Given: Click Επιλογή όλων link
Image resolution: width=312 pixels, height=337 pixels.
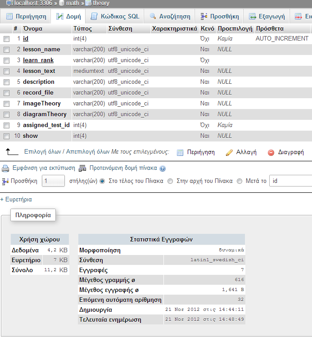Looking at the screenshot, I should tap(42, 152).
